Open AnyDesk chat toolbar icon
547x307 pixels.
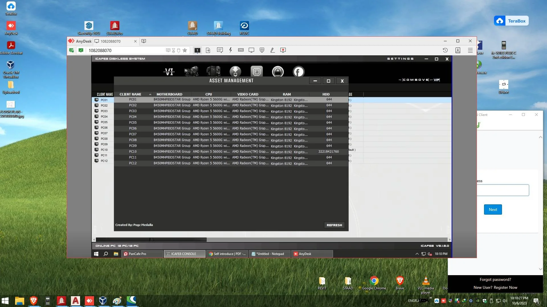[220, 50]
